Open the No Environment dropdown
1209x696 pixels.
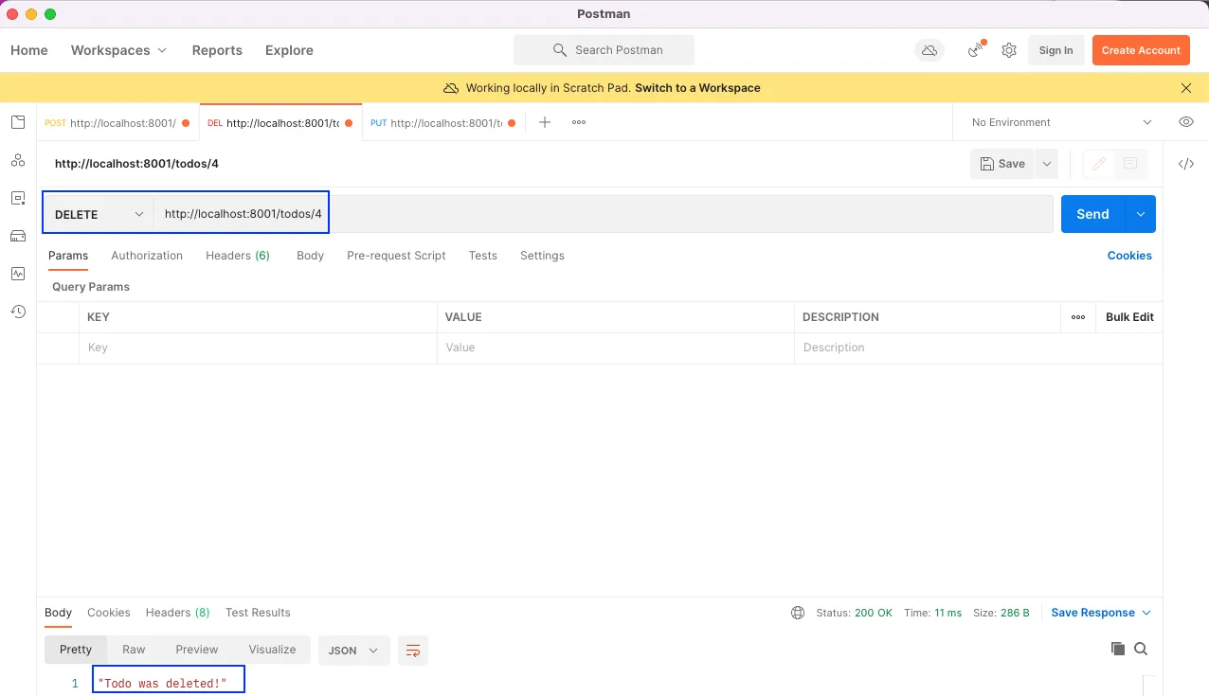tap(1061, 122)
